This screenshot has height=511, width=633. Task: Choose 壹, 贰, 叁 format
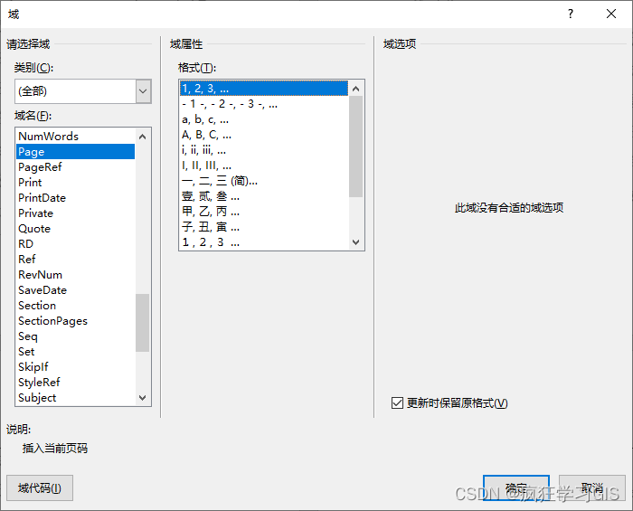click(x=264, y=196)
